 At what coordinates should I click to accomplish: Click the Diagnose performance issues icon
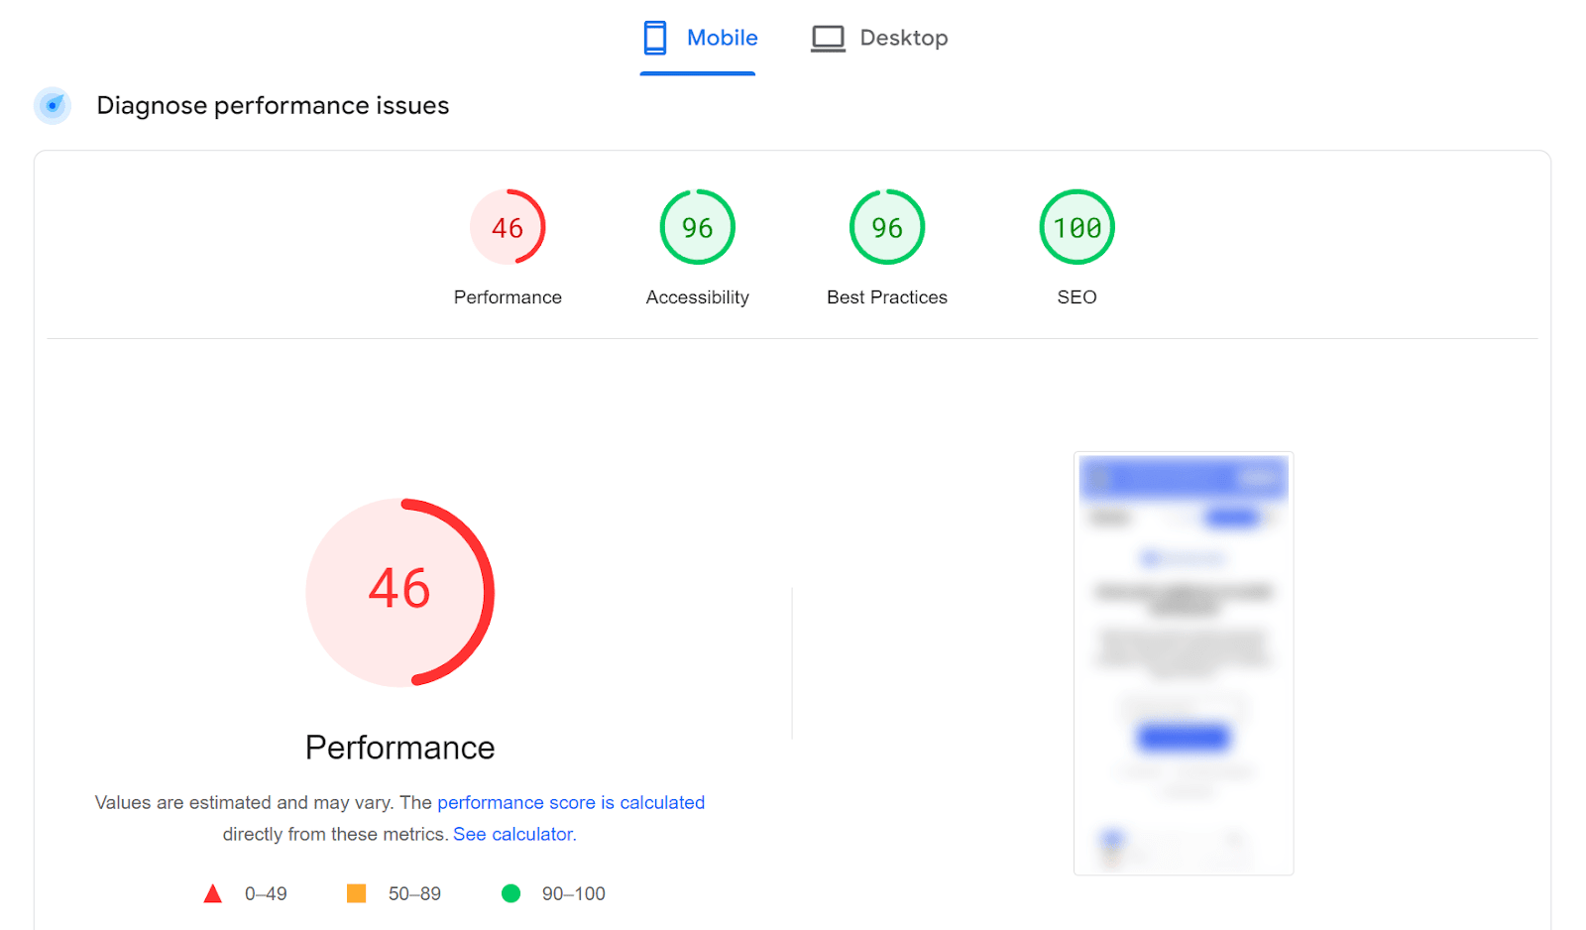coord(53,105)
